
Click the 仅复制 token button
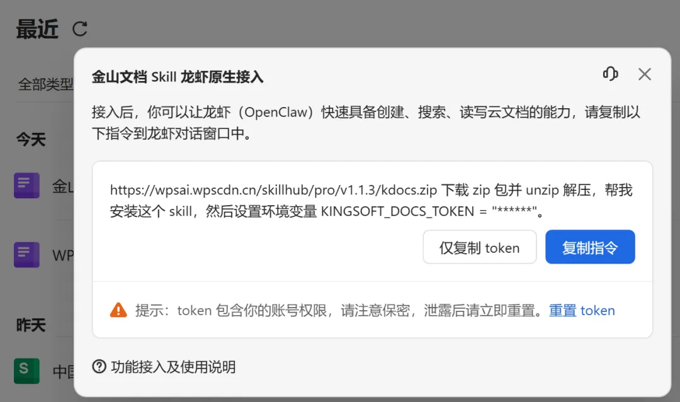(x=480, y=247)
